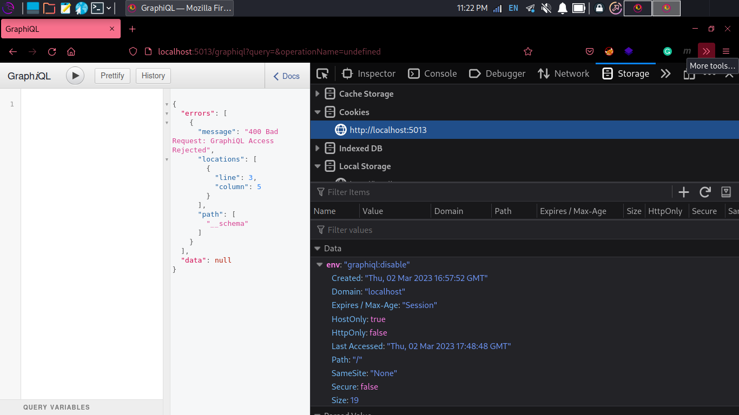Focus the Filter Items search field
Viewport: 739px width, 415px height.
tap(487, 192)
